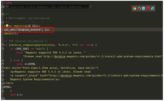Place cursor in error_reporting(E_ALL) line
The width and height of the screenshot is (165, 101).
22,26
